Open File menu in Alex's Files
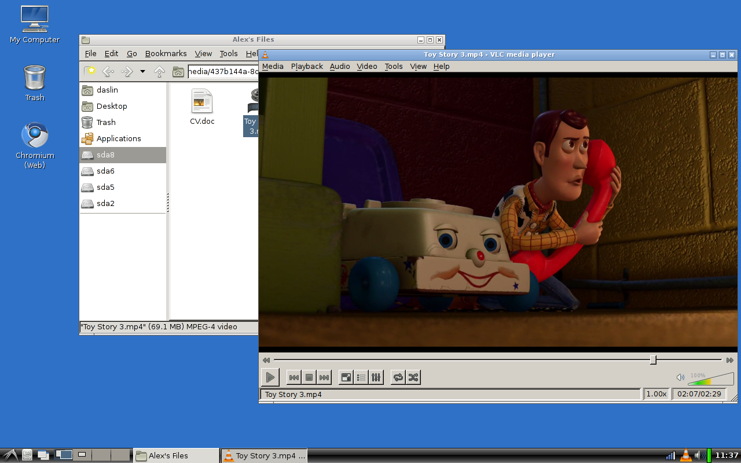This screenshot has height=463, width=741. click(91, 53)
